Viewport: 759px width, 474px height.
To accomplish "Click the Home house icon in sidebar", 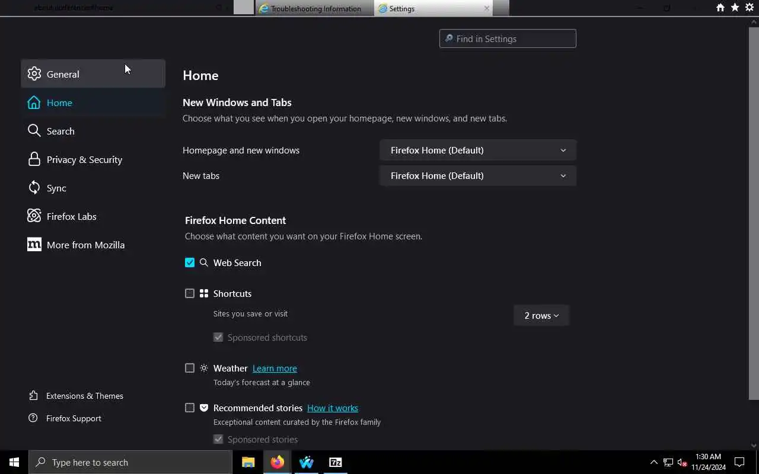I will 34,103.
